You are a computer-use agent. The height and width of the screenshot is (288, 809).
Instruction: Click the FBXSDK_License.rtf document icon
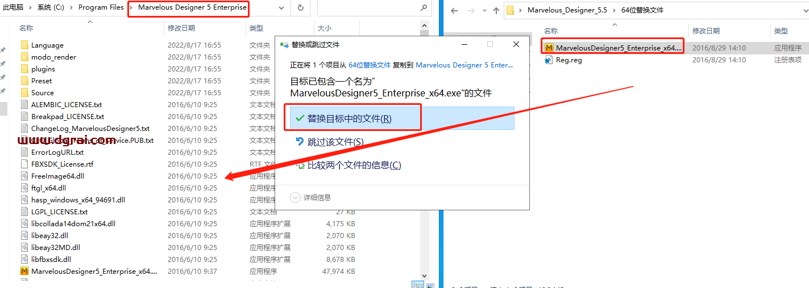tap(24, 164)
